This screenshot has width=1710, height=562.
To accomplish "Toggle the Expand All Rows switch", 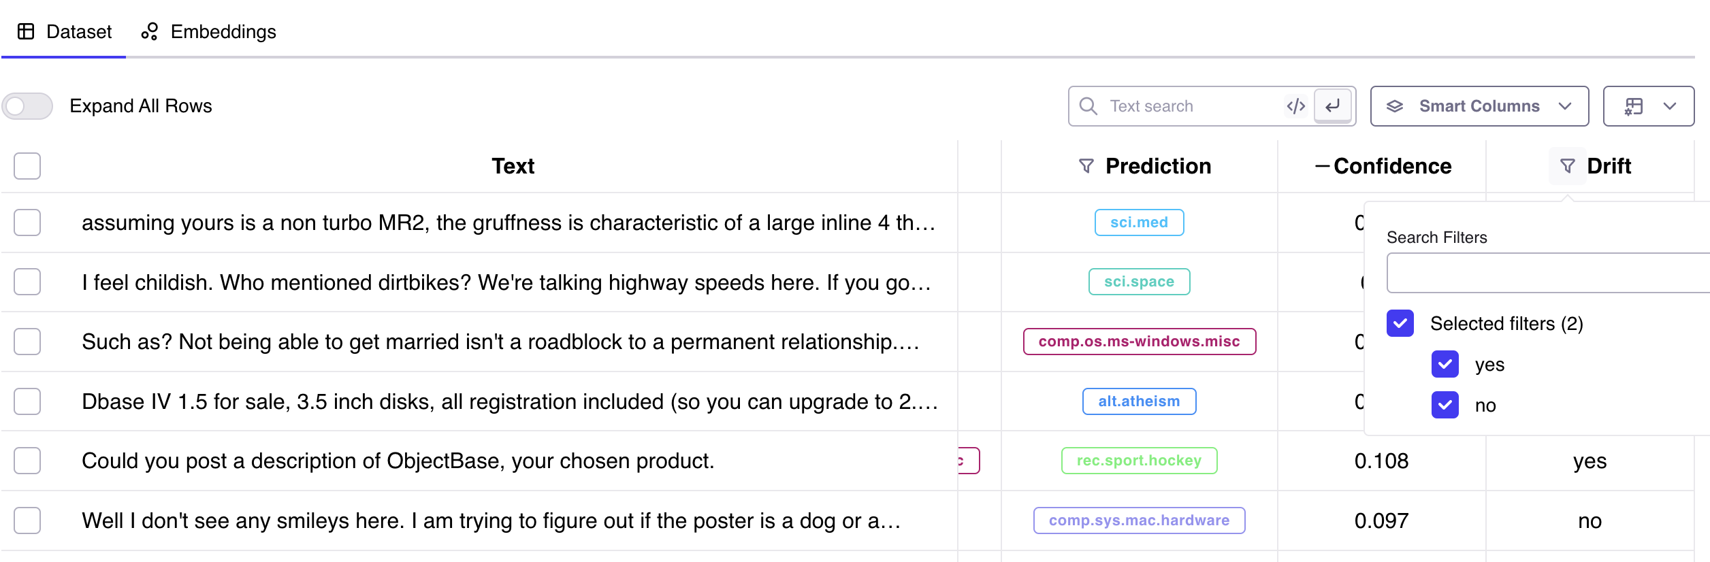I will [x=27, y=106].
